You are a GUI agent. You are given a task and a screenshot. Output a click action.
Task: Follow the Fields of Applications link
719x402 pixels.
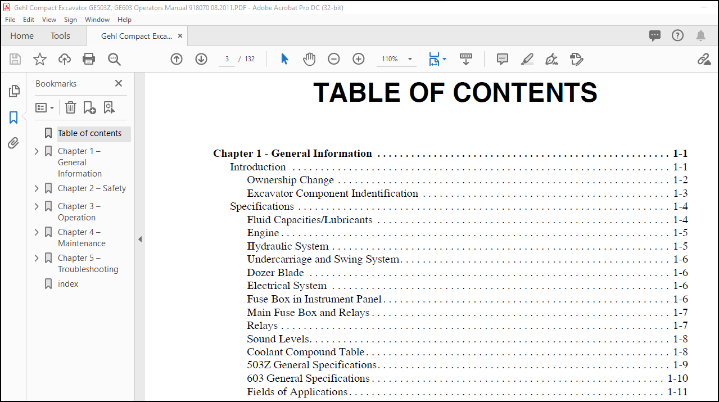[297, 392]
